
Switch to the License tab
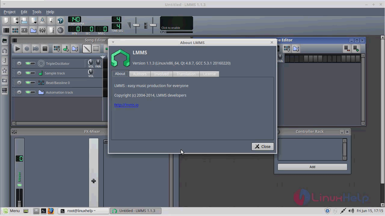(x=209, y=74)
